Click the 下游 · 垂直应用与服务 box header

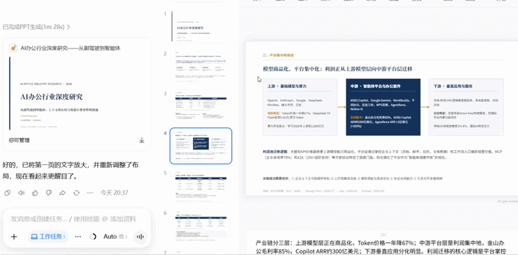[x=453, y=86]
